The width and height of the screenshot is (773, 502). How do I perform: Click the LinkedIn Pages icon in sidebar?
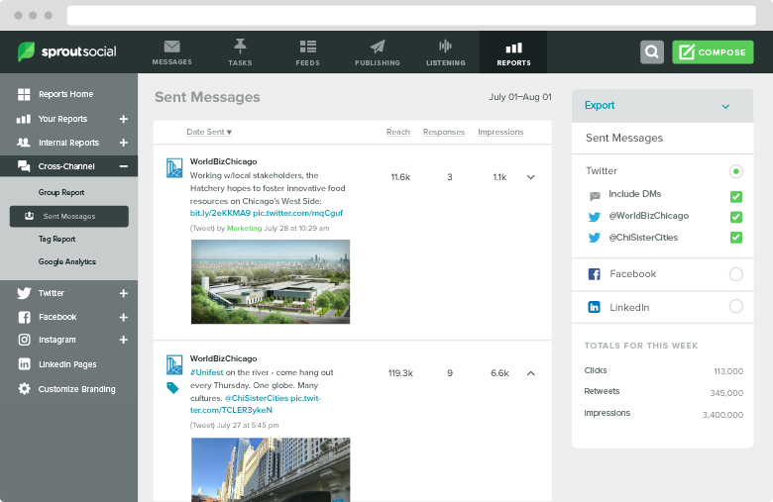tap(24, 364)
